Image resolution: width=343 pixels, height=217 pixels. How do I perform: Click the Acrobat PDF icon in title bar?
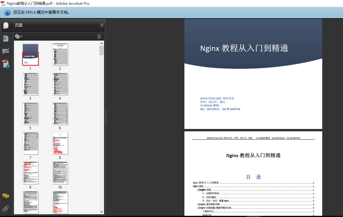point(3,3)
